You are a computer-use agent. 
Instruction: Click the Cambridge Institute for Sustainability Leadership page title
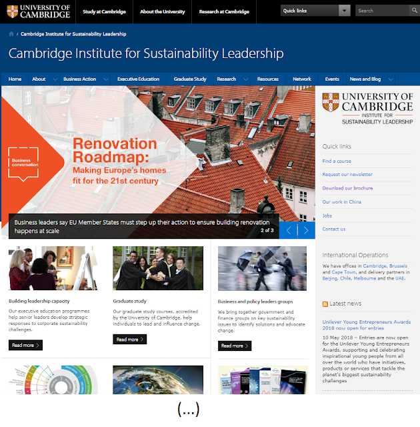pyautogui.click(x=146, y=53)
